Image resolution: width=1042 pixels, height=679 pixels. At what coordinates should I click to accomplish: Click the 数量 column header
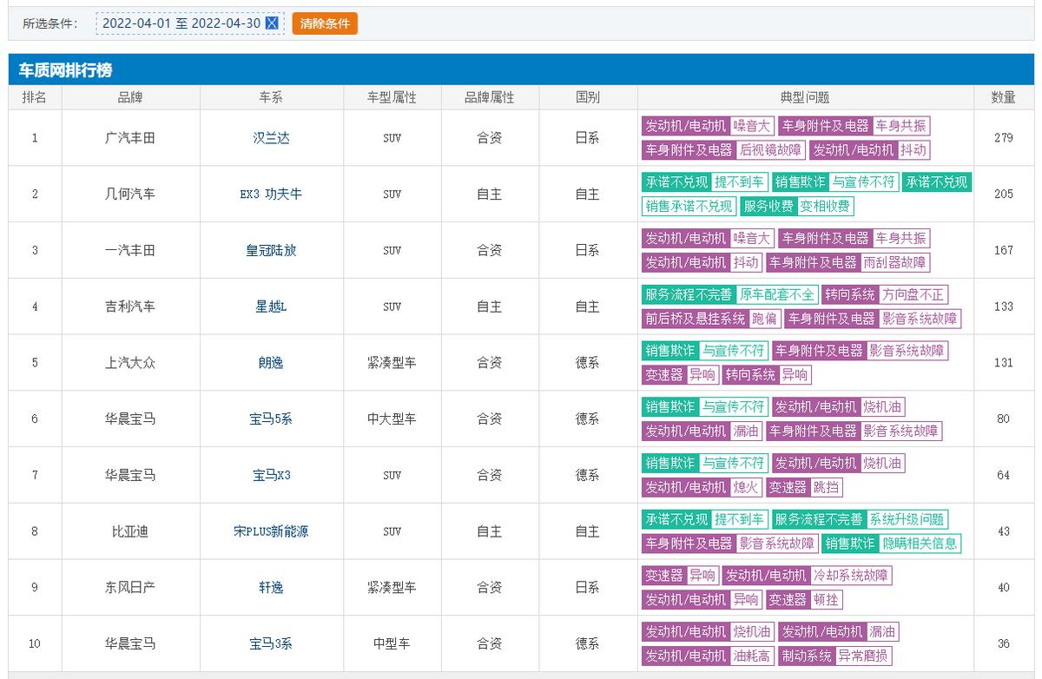coord(1003,98)
